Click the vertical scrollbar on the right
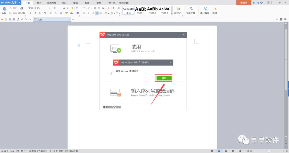Screen dimensions: 289x153 point(286,59)
